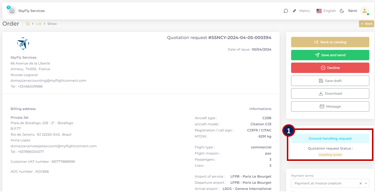Download the quotation request

[x=330, y=94]
